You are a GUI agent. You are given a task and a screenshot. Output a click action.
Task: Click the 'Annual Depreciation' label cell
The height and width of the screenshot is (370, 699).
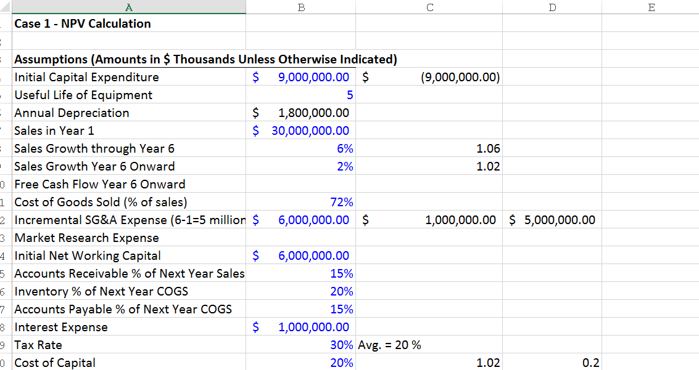coord(129,113)
